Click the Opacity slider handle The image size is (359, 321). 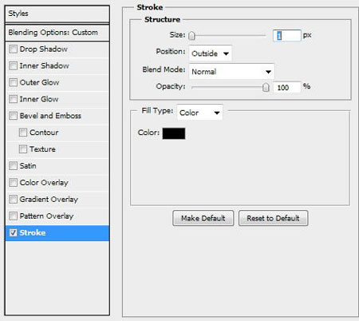tap(266, 87)
